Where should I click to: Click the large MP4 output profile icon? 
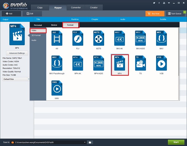click(x=17, y=35)
